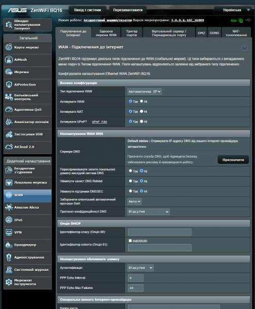Open the automatic DoH protocol Авто dropdown
Image resolution: width=255 pixels, height=309 pixels.
pos(135,201)
